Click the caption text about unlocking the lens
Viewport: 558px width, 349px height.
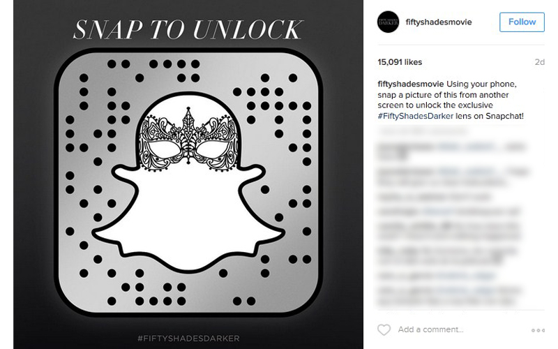[x=451, y=100]
